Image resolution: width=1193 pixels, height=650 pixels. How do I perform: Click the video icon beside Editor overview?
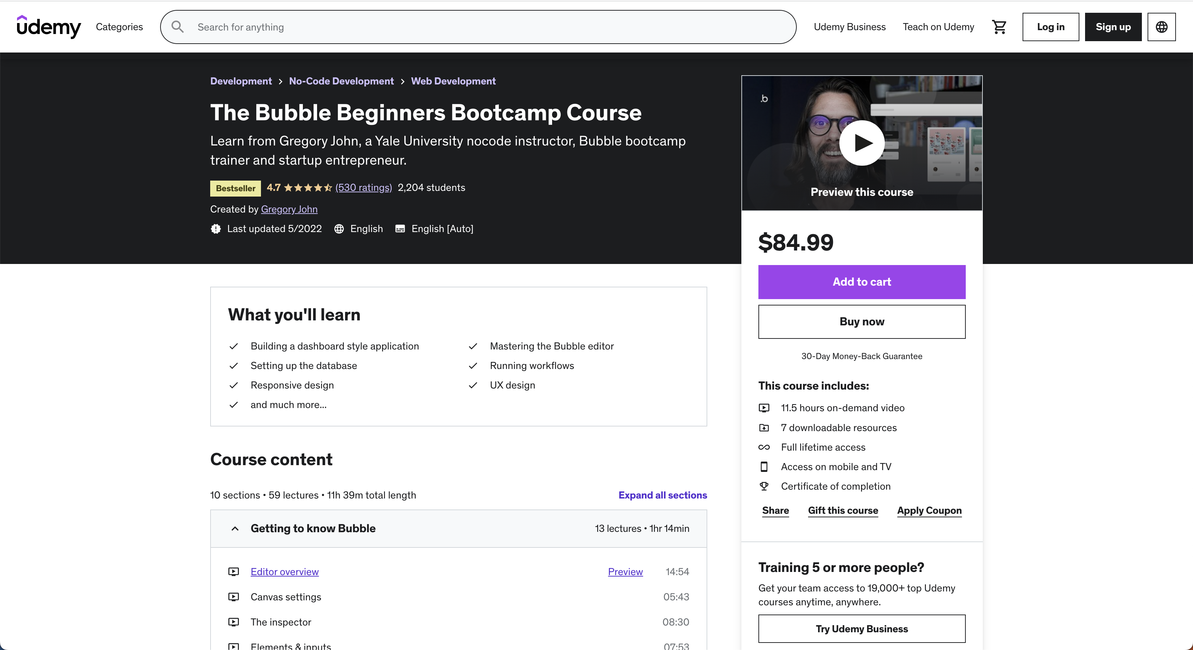click(x=234, y=572)
